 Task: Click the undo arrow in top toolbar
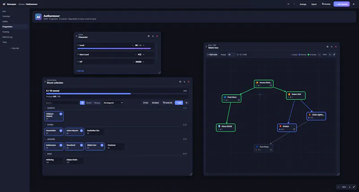tap(288, 4)
